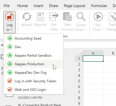Click the Query Rows magnifier icon

81,16
